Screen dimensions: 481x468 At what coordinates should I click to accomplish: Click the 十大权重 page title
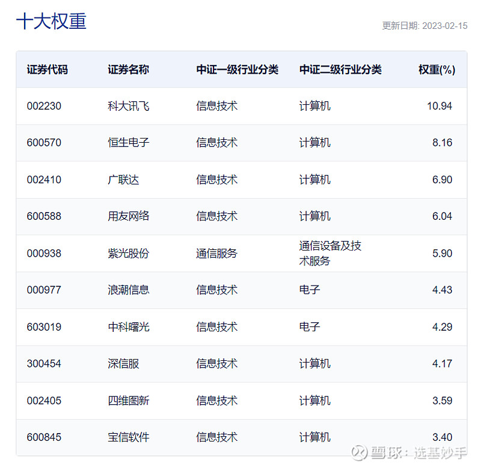(51, 21)
